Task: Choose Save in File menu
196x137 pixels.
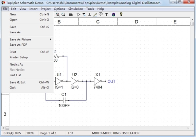Action: [x=31, y=27]
